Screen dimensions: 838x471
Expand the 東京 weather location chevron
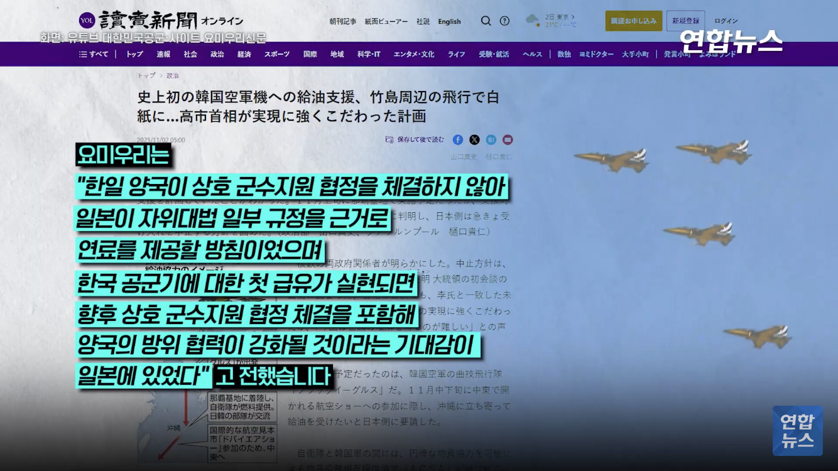click(572, 17)
